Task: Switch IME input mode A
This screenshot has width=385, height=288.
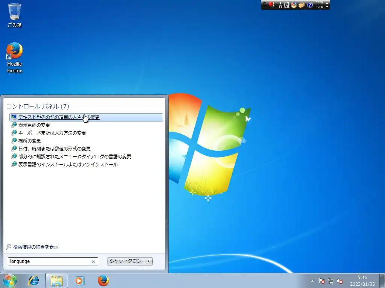Action: tap(280, 5)
